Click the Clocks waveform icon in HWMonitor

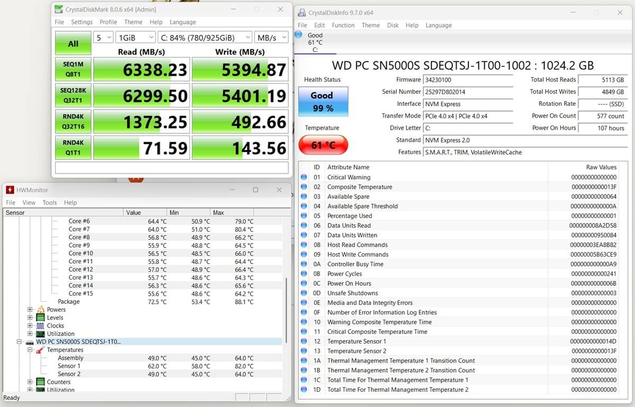41,325
